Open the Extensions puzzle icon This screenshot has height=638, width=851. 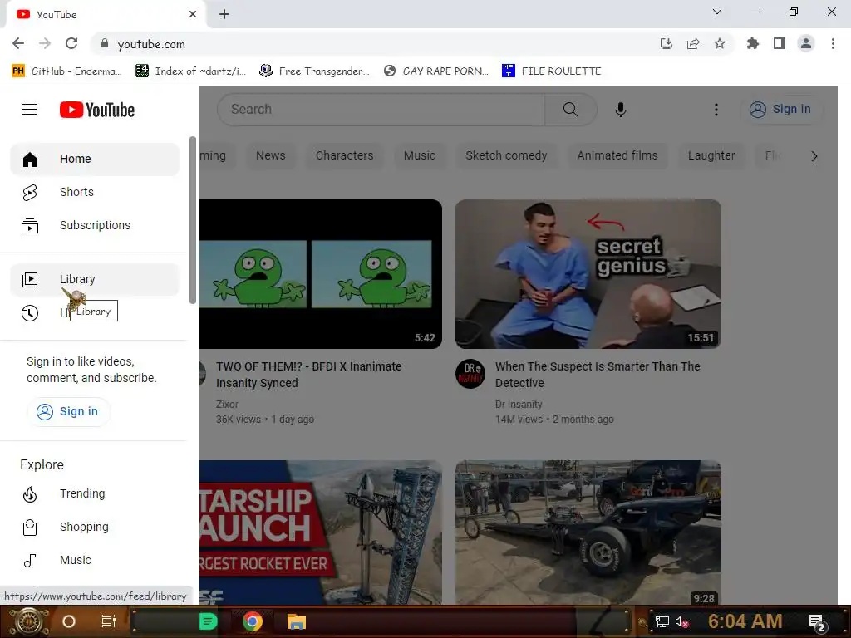pyautogui.click(x=752, y=43)
